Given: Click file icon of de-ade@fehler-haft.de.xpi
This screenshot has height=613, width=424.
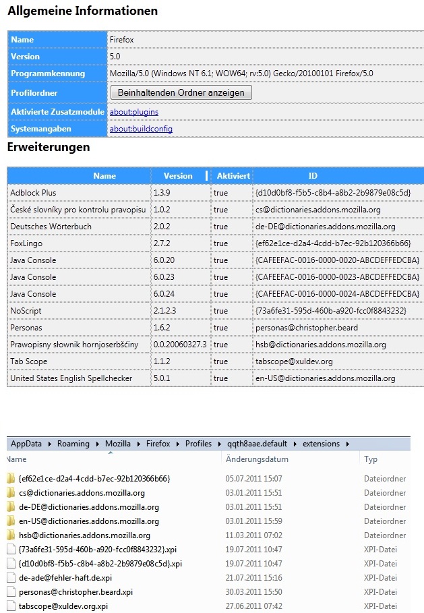Looking at the screenshot, I should (x=11, y=577).
